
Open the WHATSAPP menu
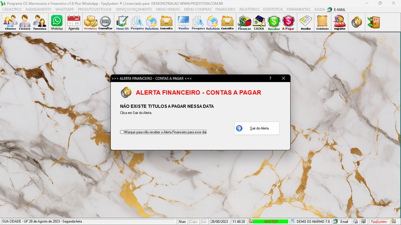pyautogui.click(x=65, y=9)
